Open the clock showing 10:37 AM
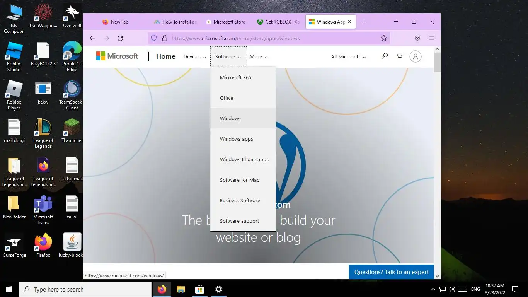 (x=495, y=289)
